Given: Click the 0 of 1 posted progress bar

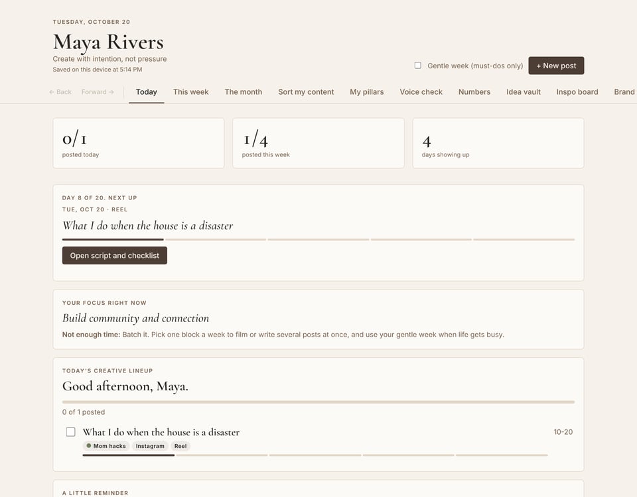Looking at the screenshot, I should tap(318, 402).
